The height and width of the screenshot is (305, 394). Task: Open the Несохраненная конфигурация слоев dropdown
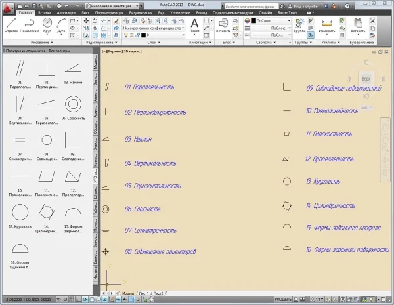pyautogui.click(x=154, y=28)
